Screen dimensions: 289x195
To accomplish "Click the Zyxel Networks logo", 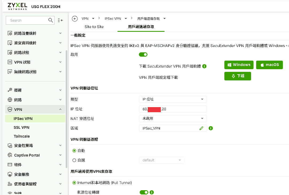I will point(17,6).
